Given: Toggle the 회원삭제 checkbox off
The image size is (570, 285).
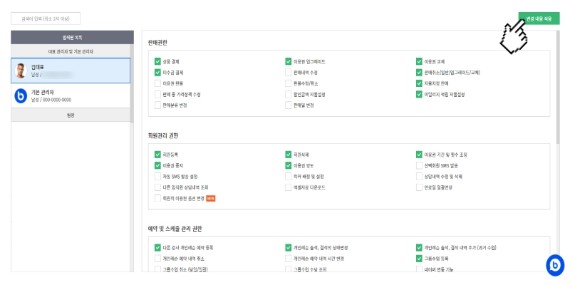Looking at the screenshot, I should pyautogui.click(x=289, y=155).
